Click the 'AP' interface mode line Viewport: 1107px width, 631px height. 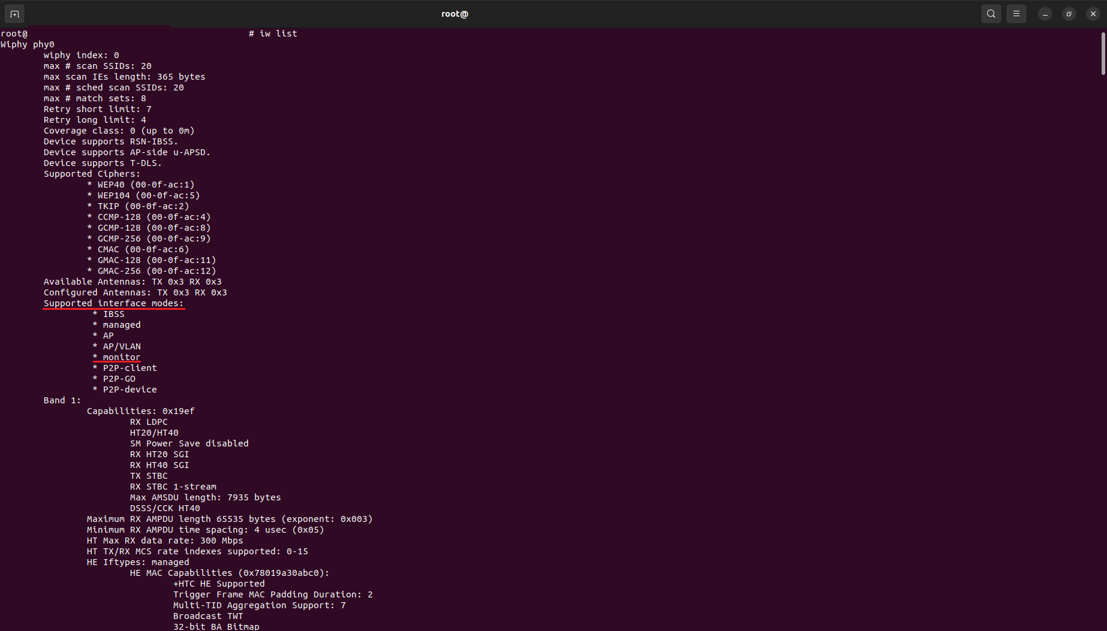point(103,336)
